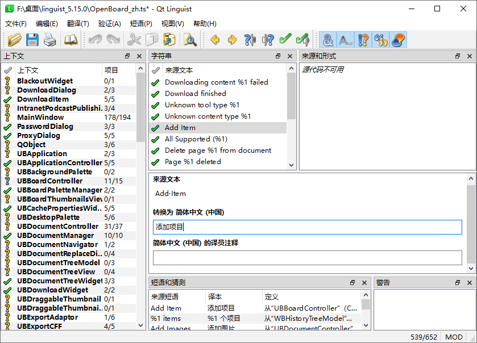
Task: Toggle accelerator validation ampersand icon
Action: pyautogui.click(x=327, y=40)
